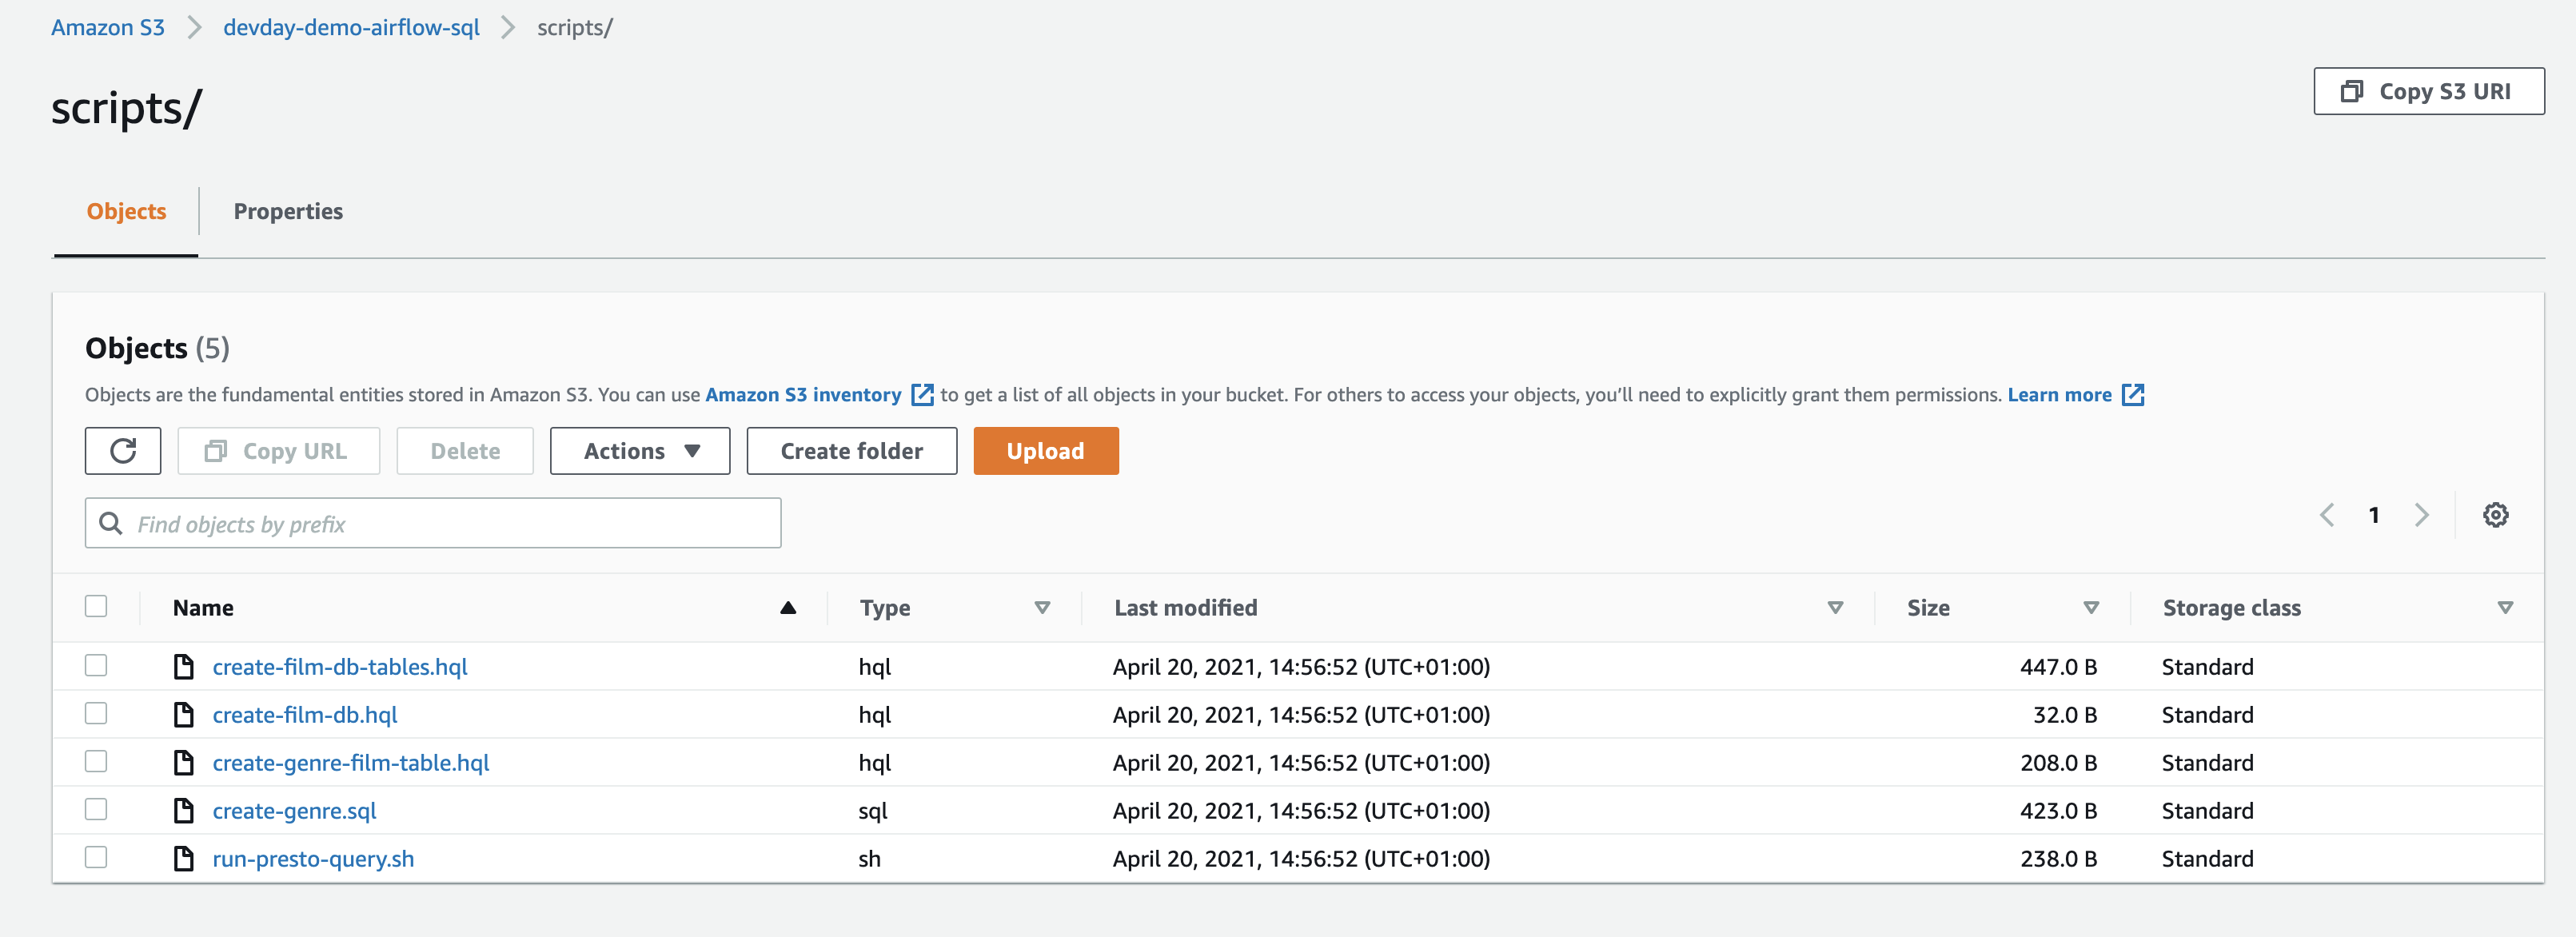2576x937 pixels.
Task: Open create-genre-film-table.hql object
Action: coord(351,763)
